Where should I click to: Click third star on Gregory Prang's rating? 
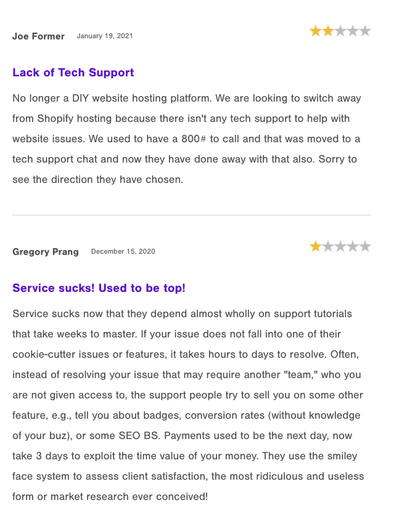click(x=340, y=247)
